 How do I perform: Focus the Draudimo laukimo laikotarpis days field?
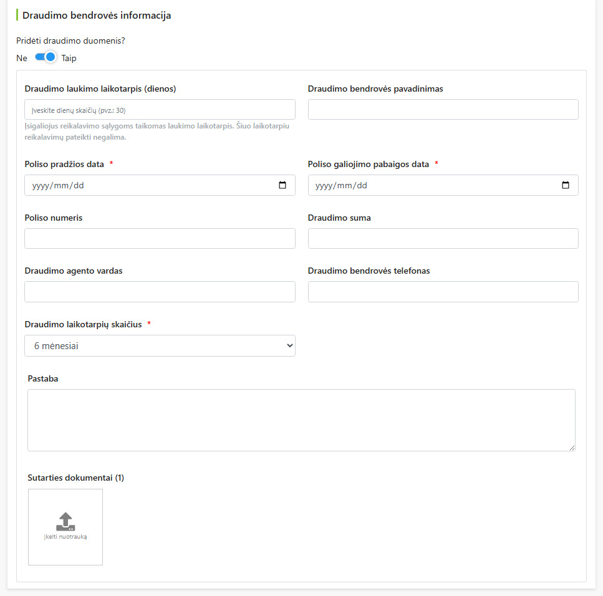point(160,110)
